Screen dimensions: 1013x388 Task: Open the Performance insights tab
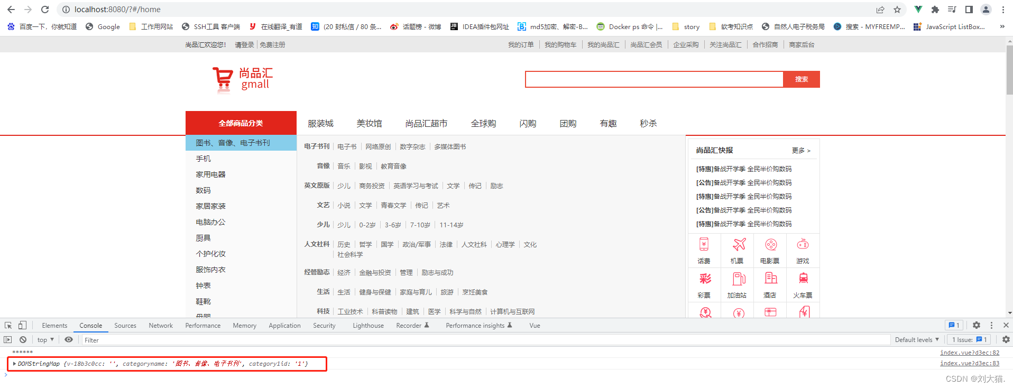[x=479, y=326]
